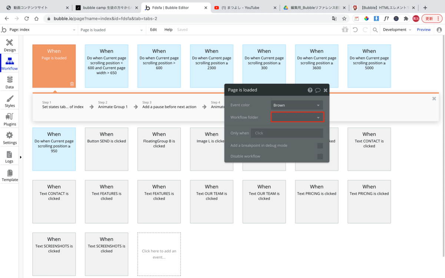Viewport: 445px width, 278px height.
Task: Select event scrolling position ≥ 3600
Action: 317,66
